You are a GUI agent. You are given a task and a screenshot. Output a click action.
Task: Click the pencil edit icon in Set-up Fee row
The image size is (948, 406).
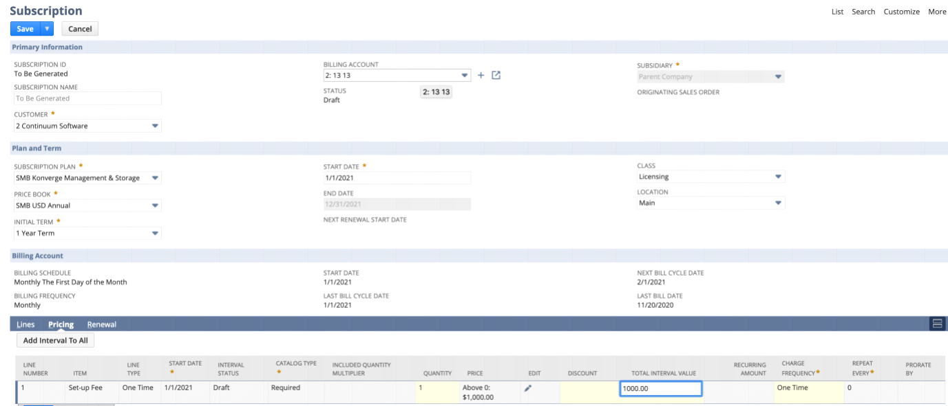pos(528,388)
